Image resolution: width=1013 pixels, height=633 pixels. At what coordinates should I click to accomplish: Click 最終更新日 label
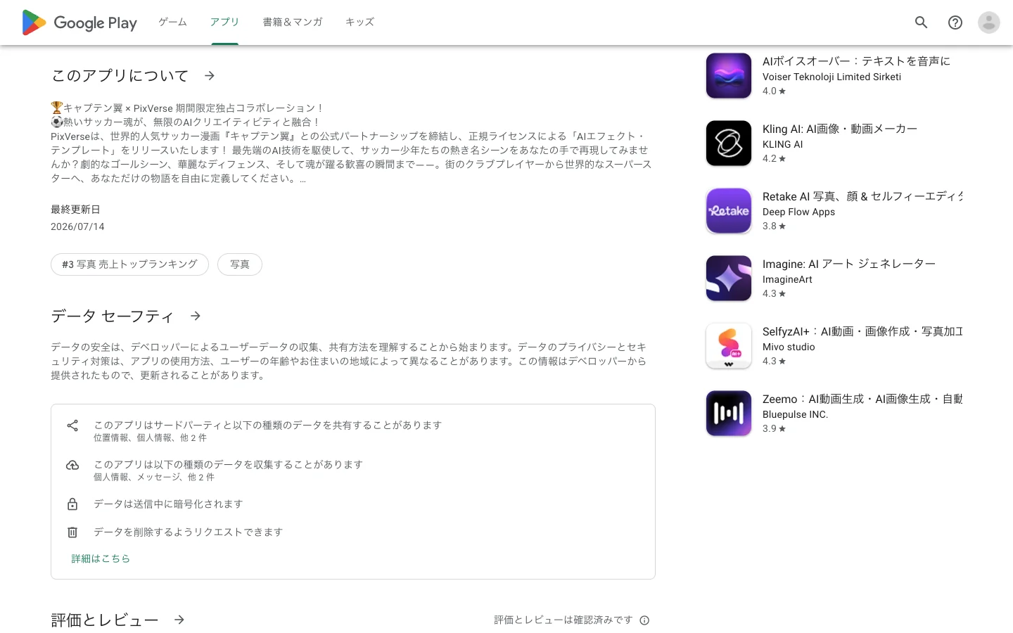pos(75,210)
